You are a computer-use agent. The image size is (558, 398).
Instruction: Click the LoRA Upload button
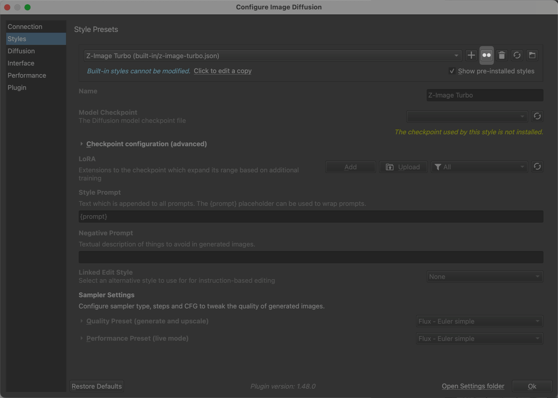point(403,167)
